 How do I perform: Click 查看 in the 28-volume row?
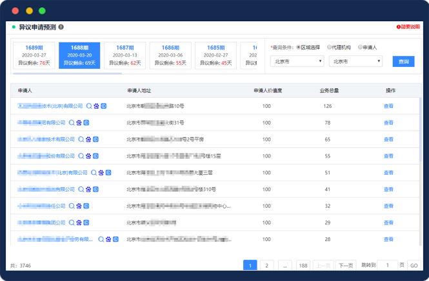(388, 239)
